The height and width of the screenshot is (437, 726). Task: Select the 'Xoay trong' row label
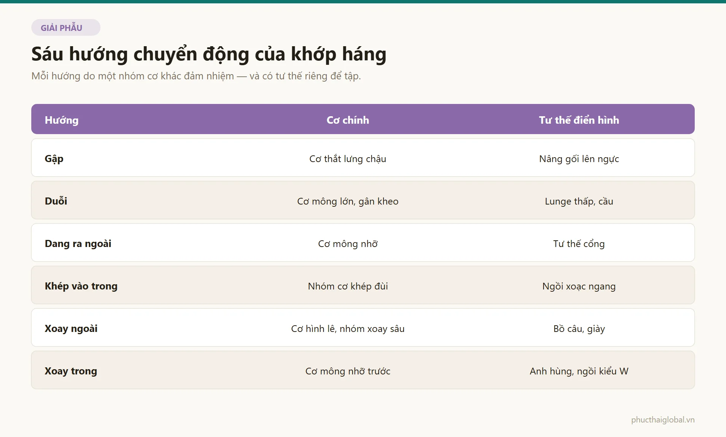pos(71,371)
